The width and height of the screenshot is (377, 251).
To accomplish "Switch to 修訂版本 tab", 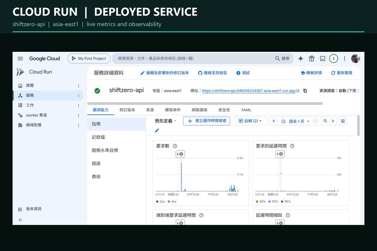I will [127, 110].
